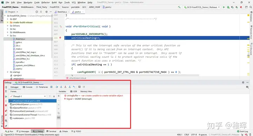The image size is (253, 136).
Task: Open gpio.c in project tree
Action: [19, 42]
